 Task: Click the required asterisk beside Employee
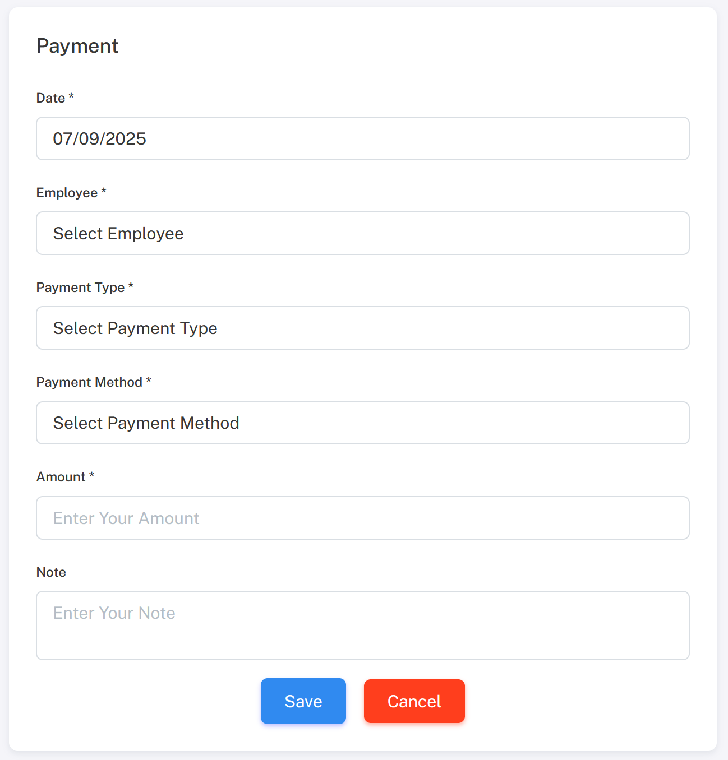coord(104,191)
